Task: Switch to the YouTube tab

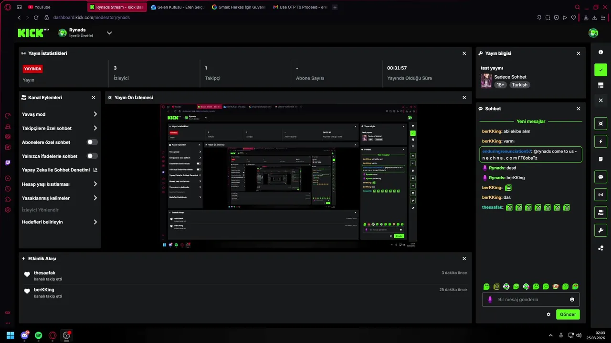Action: [55, 7]
